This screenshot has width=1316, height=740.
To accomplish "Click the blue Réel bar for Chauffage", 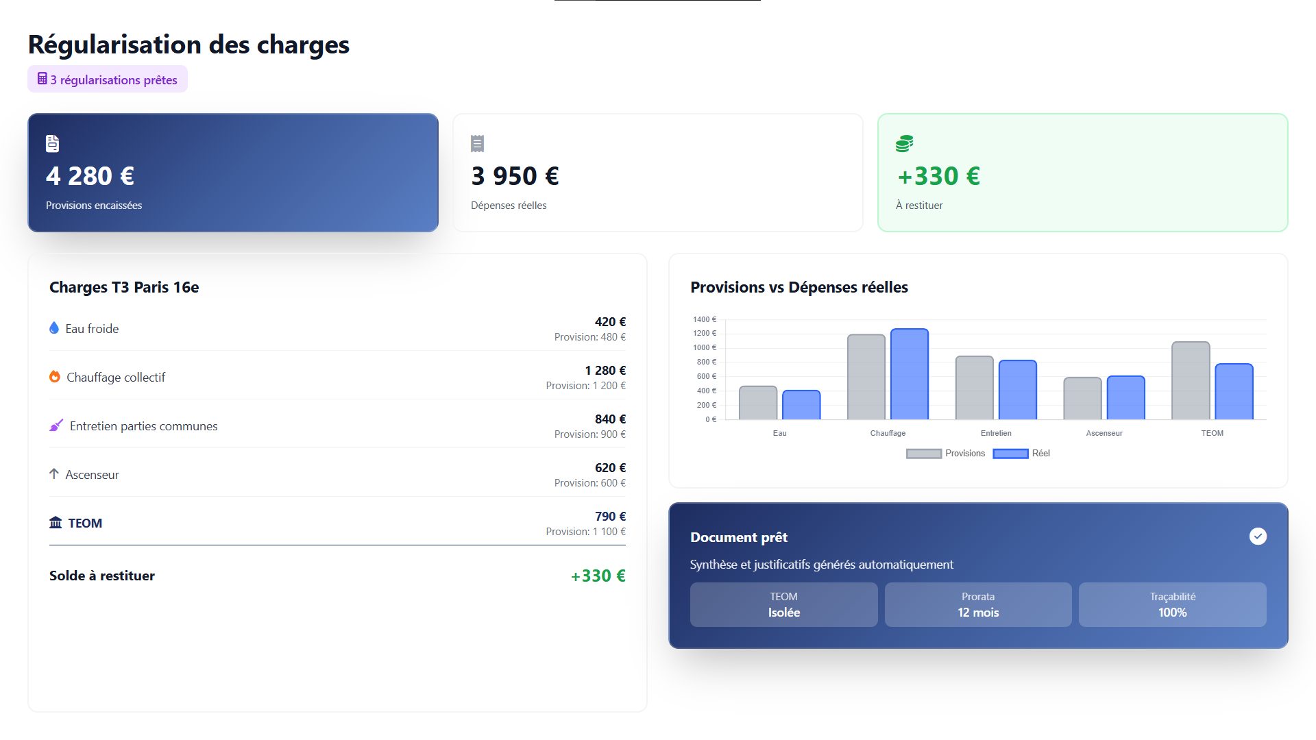I will 910,374.
